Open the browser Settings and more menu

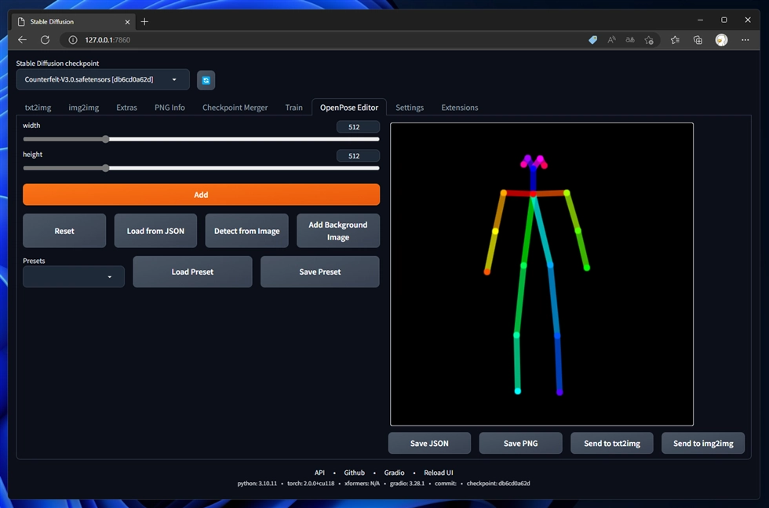[745, 40]
